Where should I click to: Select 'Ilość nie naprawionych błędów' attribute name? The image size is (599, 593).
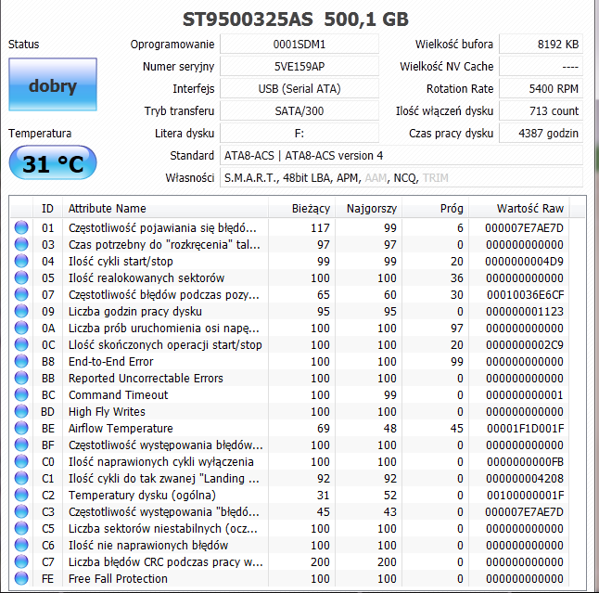[x=148, y=546]
